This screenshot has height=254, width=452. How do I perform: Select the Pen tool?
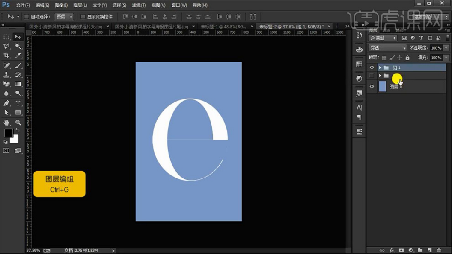[x=6, y=103]
